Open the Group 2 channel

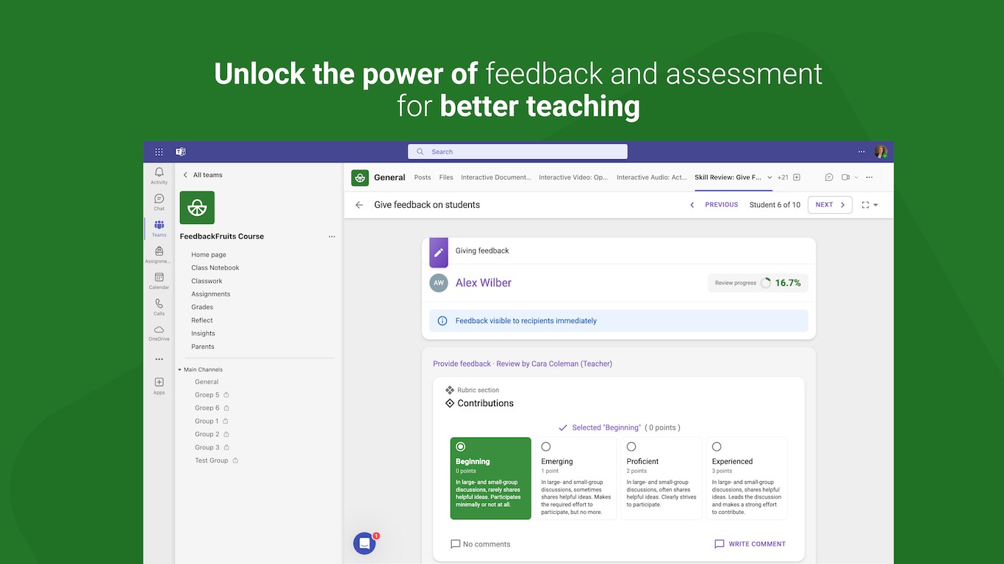[207, 434]
